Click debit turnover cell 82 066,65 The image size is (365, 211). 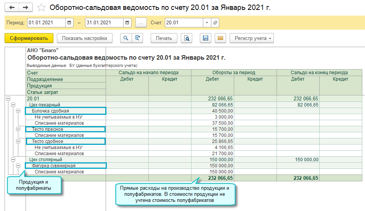tap(212, 105)
